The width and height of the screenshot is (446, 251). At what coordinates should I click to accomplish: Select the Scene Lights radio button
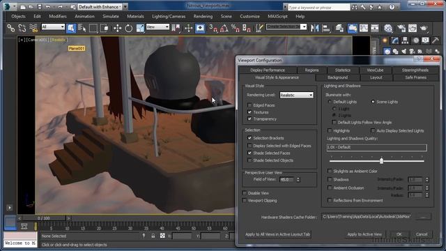[373, 102]
